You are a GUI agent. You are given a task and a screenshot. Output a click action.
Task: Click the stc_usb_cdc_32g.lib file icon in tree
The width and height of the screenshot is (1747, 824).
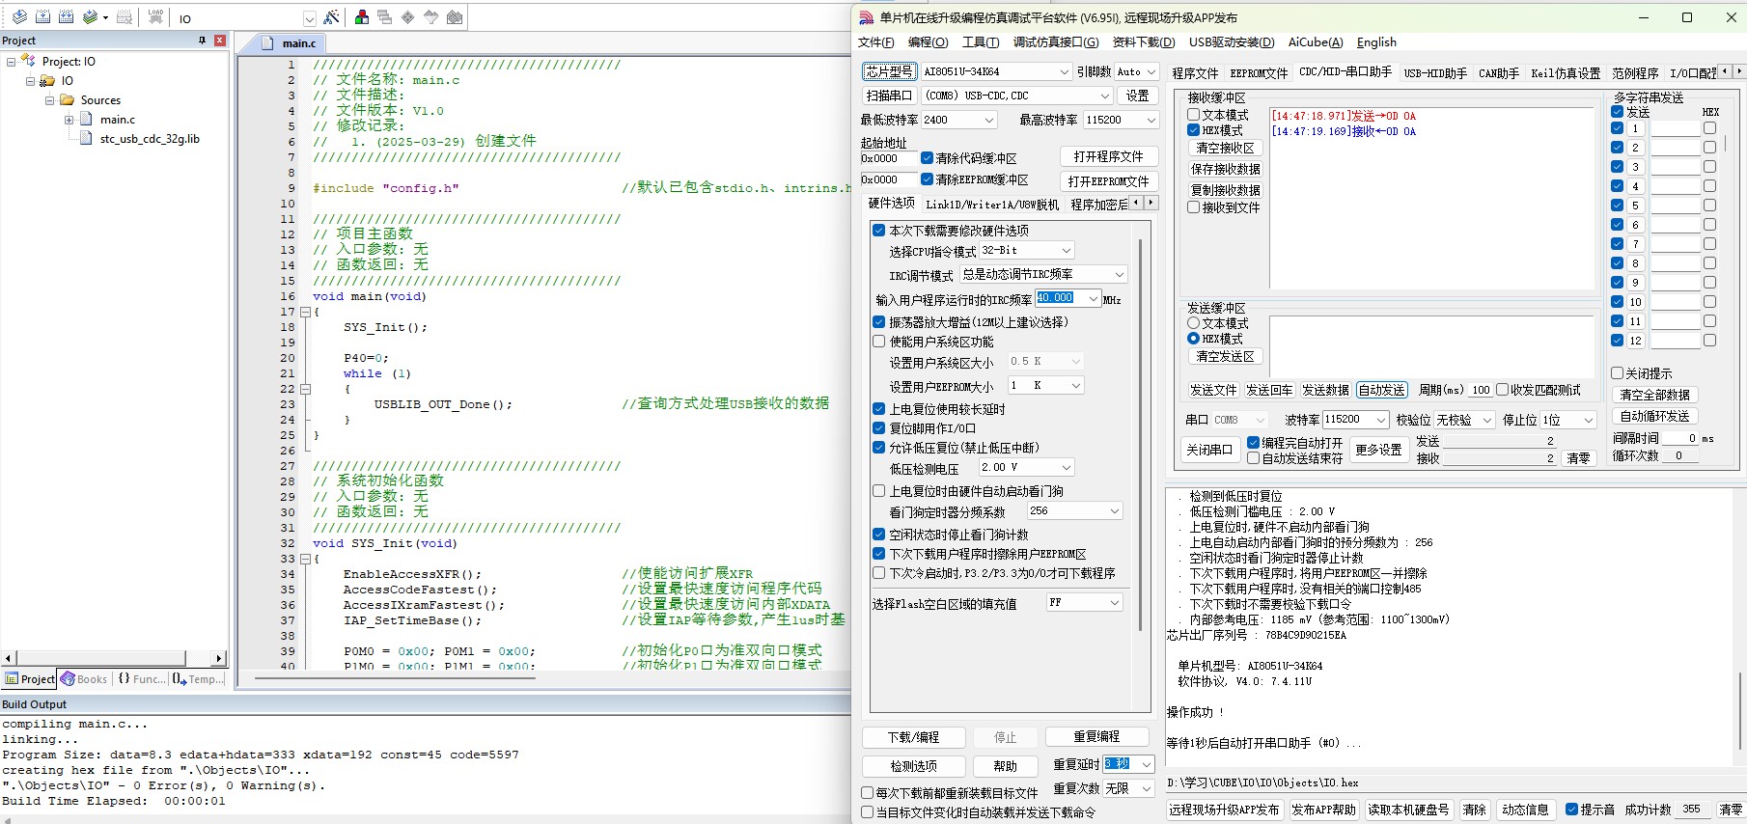click(x=86, y=139)
